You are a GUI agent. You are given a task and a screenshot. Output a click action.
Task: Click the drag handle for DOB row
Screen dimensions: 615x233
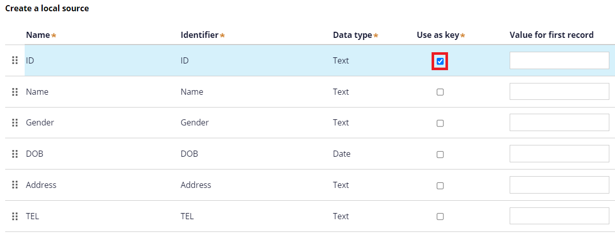click(x=15, y=154)
